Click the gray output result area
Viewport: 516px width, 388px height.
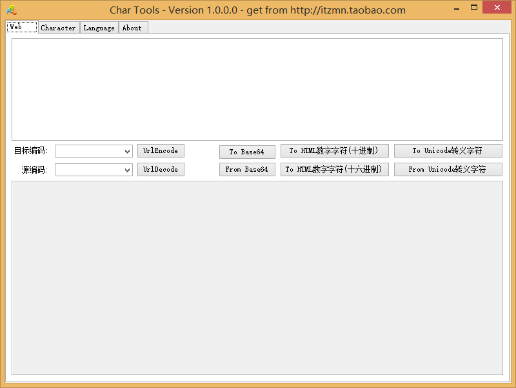point(257,278)
